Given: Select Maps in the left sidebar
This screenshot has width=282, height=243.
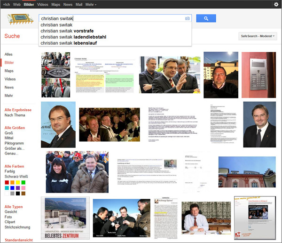Looking at the screenshot, I should (9, 71).
